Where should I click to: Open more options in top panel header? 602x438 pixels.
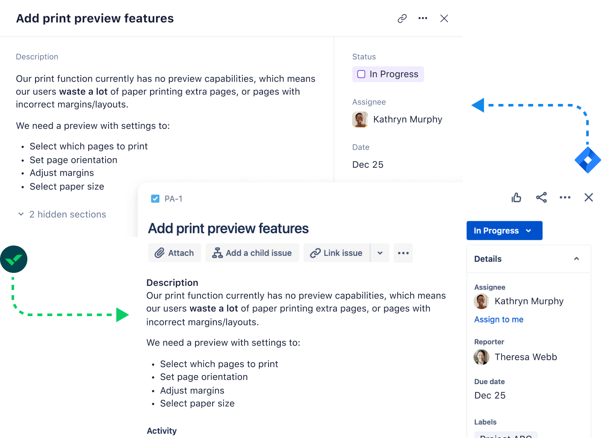(423, 18)
